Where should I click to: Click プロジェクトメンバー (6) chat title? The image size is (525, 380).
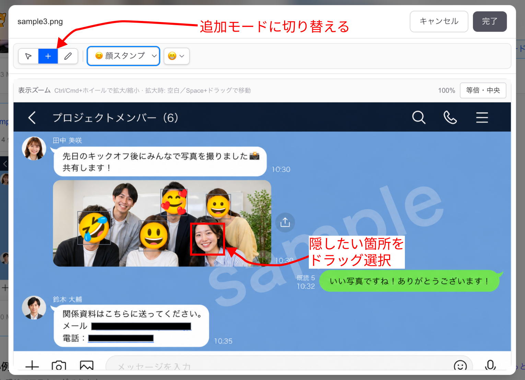[115, 118]
